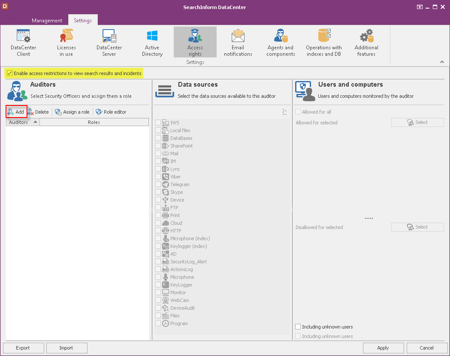Tick the enabled Including unknown users checkbox

point(298,327)
